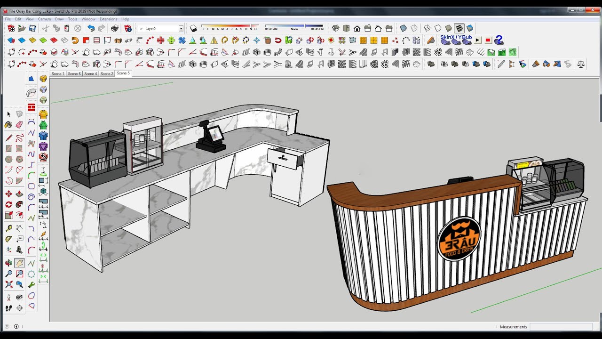Select the Line pencil tool
The width and height of the screenshot is (602, 339).
coord(8,138)
